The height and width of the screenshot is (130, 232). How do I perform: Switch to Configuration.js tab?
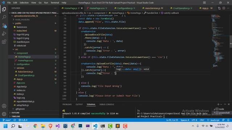[x=125, y=8]
